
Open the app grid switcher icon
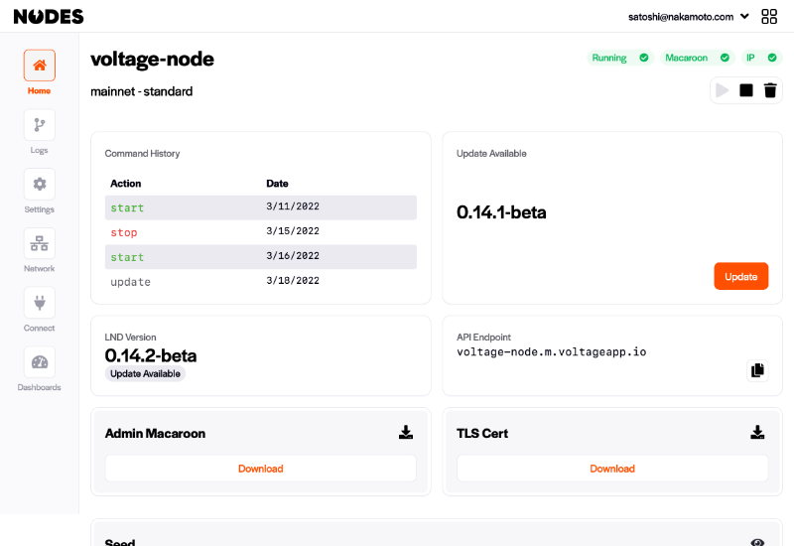click(x=768, y=17)
